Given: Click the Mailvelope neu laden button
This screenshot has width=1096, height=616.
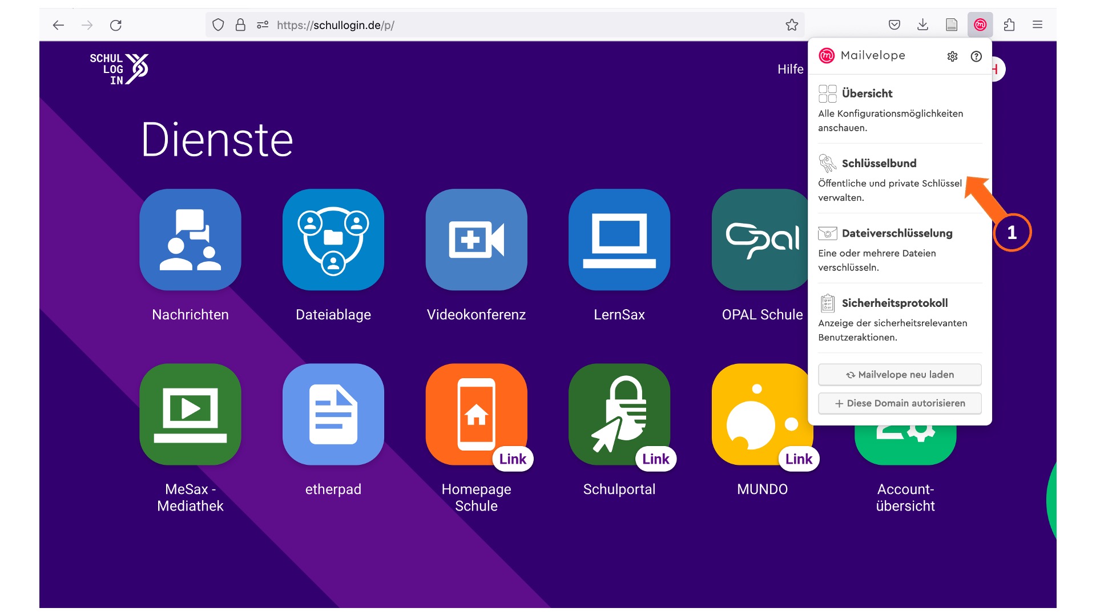Looking at the screenshot, I should 900,375.
